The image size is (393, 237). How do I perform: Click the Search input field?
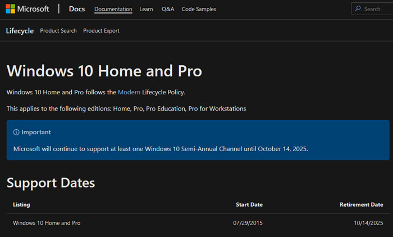(x=372, y=9)
